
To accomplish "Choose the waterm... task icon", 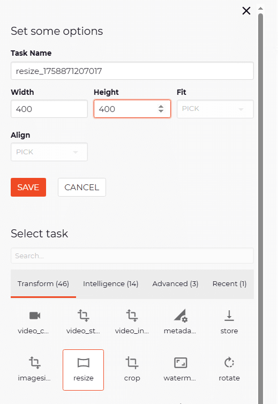I will (181, 363).
